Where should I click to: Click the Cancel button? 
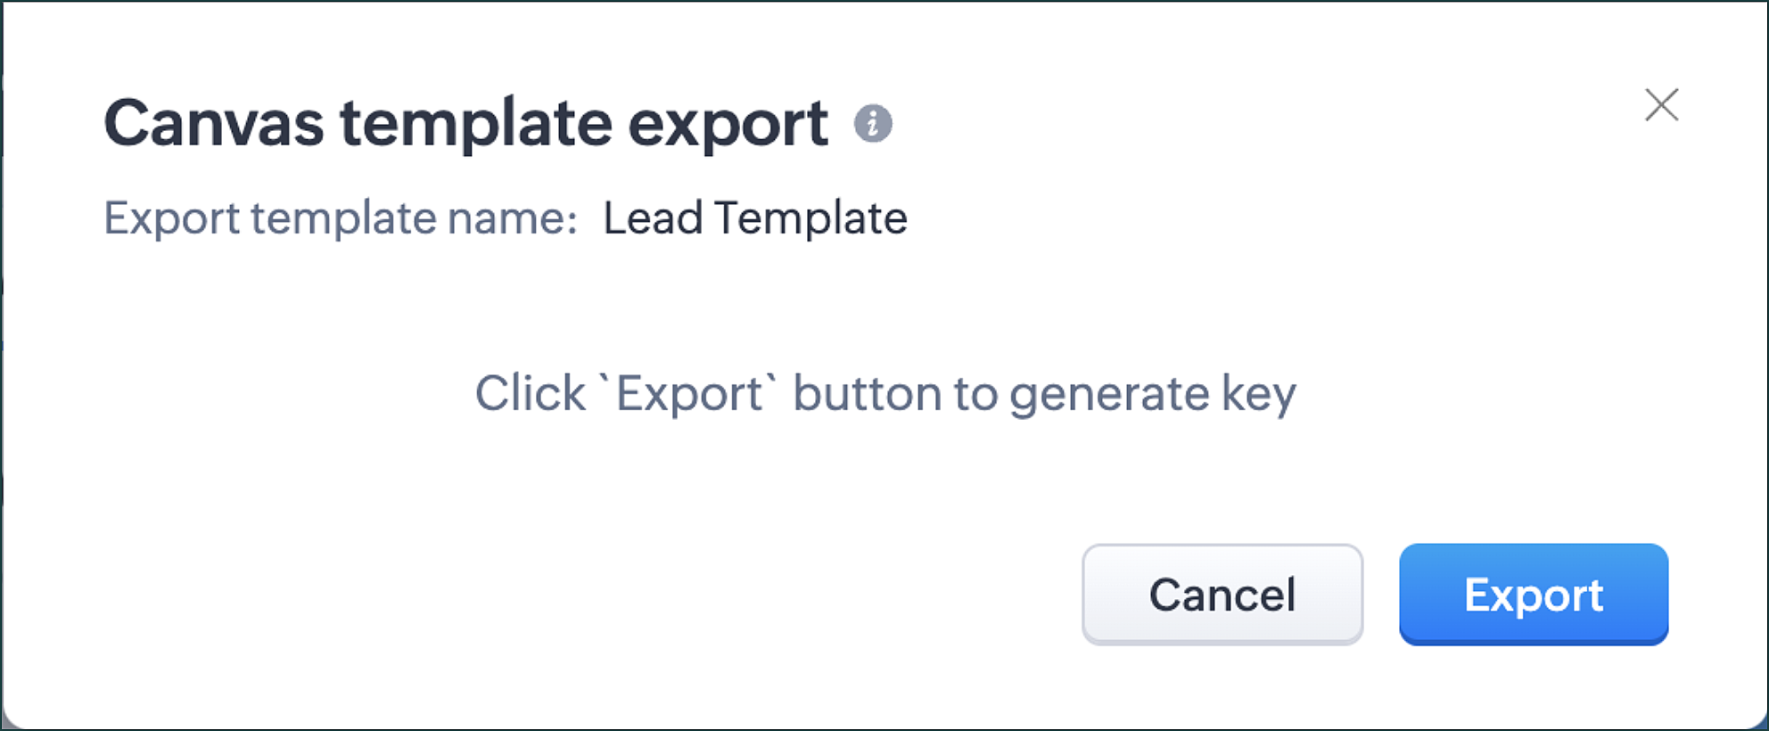point(1222,594)
